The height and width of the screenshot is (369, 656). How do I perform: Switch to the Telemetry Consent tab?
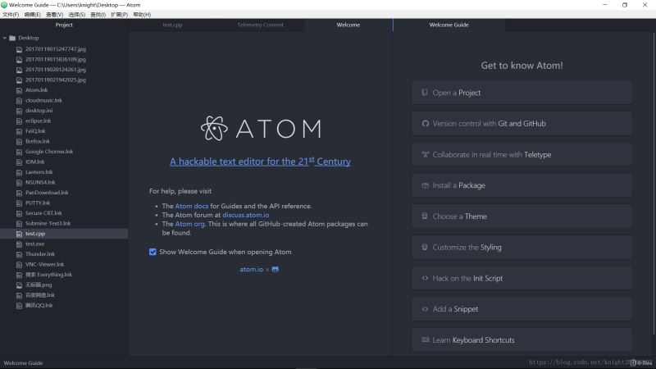coord(260,25)
